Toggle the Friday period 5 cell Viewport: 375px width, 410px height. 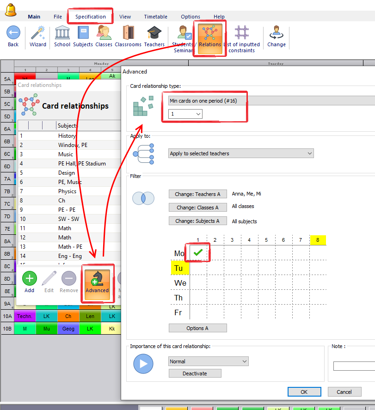coord(266,312)
